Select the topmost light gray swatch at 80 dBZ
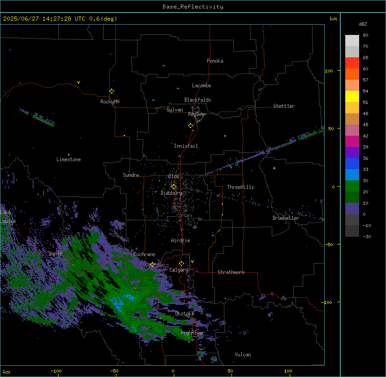The width and height of the screenshot is (386, 377). (352, 41)
